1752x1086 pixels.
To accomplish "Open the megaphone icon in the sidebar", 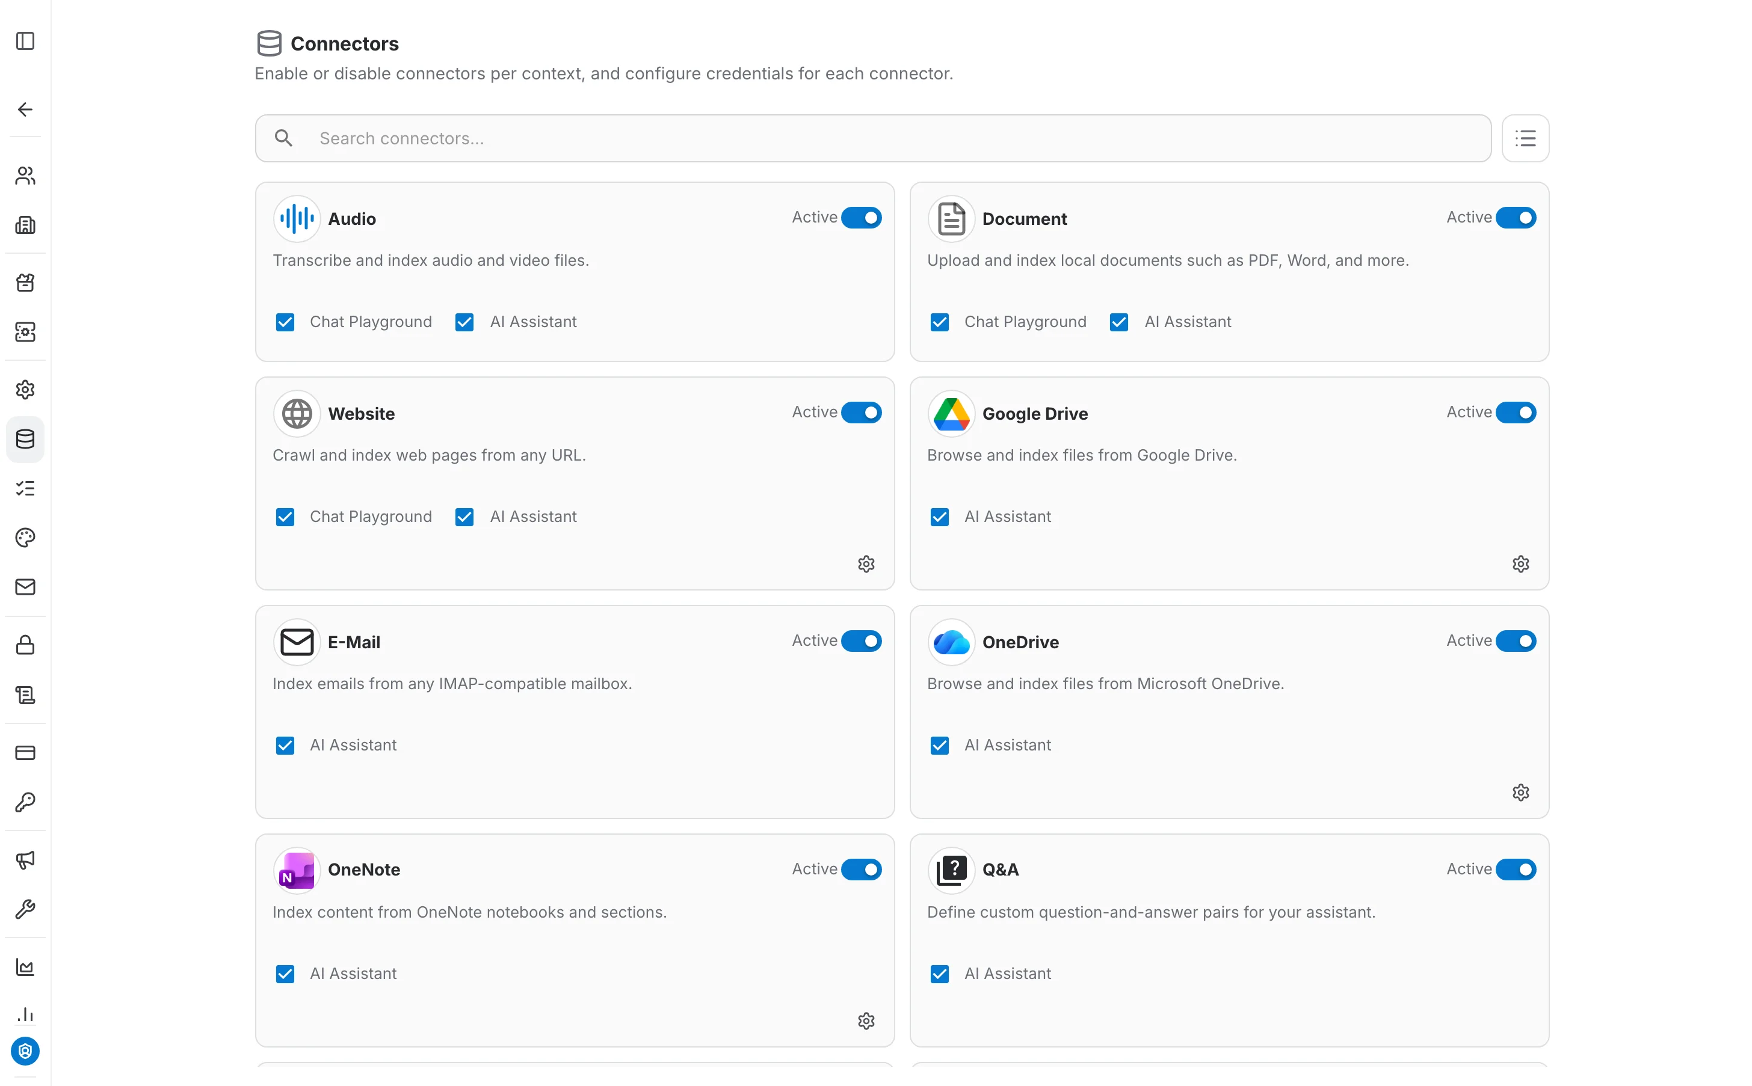I will tap(25, 860).
